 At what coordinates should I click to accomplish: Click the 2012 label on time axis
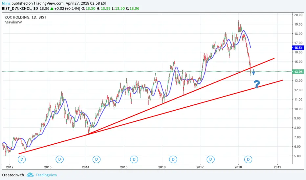point(10,167)
